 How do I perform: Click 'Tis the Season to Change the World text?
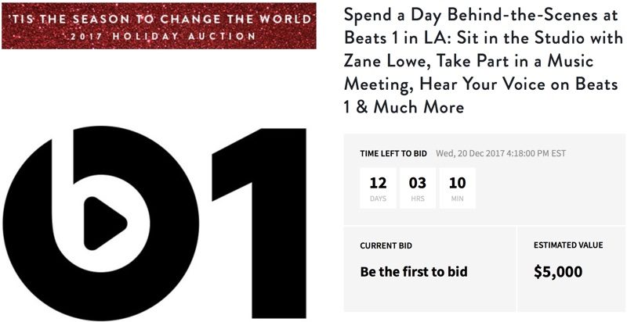[x=161, y=19]
